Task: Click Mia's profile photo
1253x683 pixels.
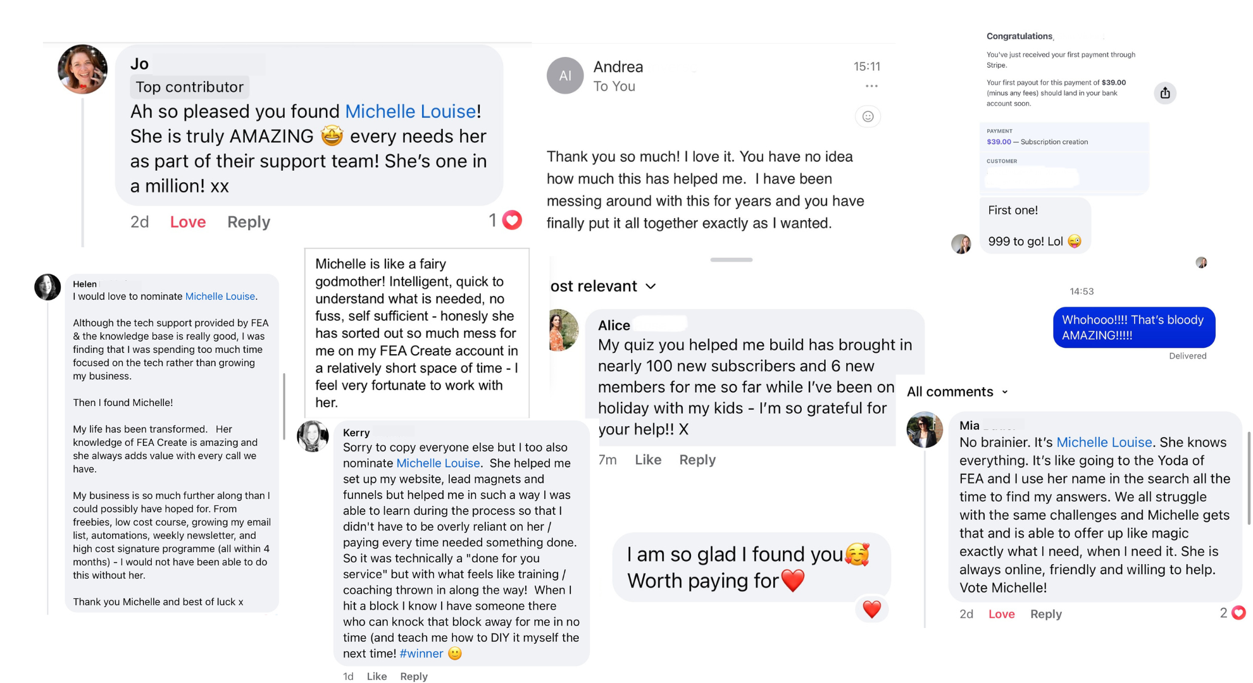Action: 925,430
